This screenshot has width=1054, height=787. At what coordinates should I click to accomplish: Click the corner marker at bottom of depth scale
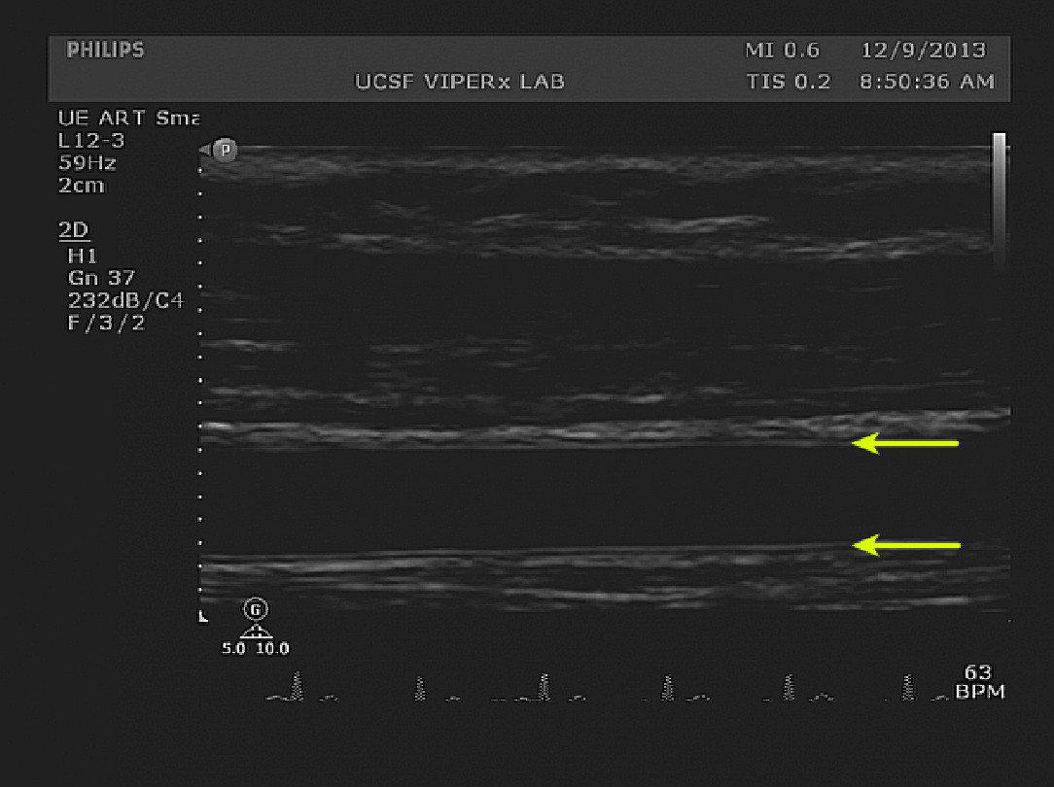click(203, 616)
